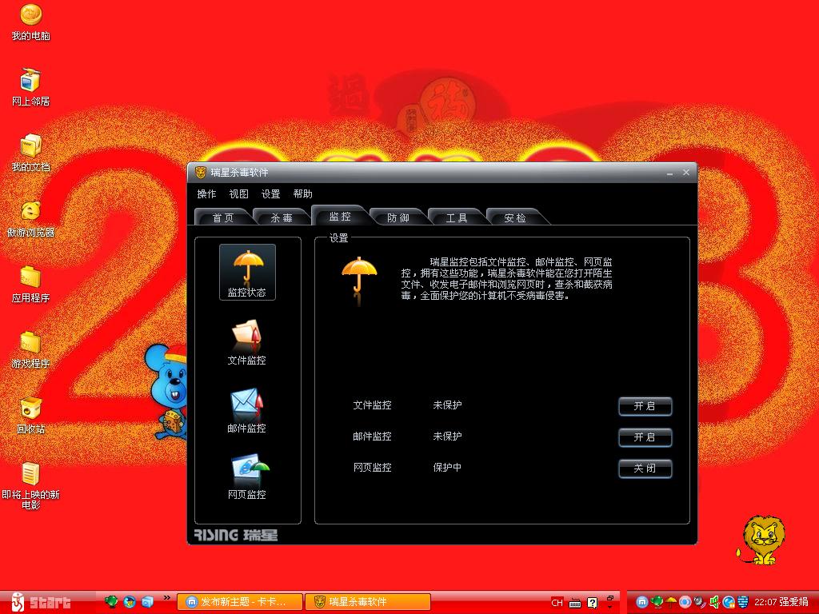Select the 监控状态 umbrella icon in the sidebar
The height and width of the screenshot is (614, 819).
tap(247, 272)
